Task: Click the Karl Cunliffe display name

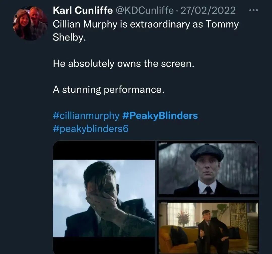Action: point(83,11)
